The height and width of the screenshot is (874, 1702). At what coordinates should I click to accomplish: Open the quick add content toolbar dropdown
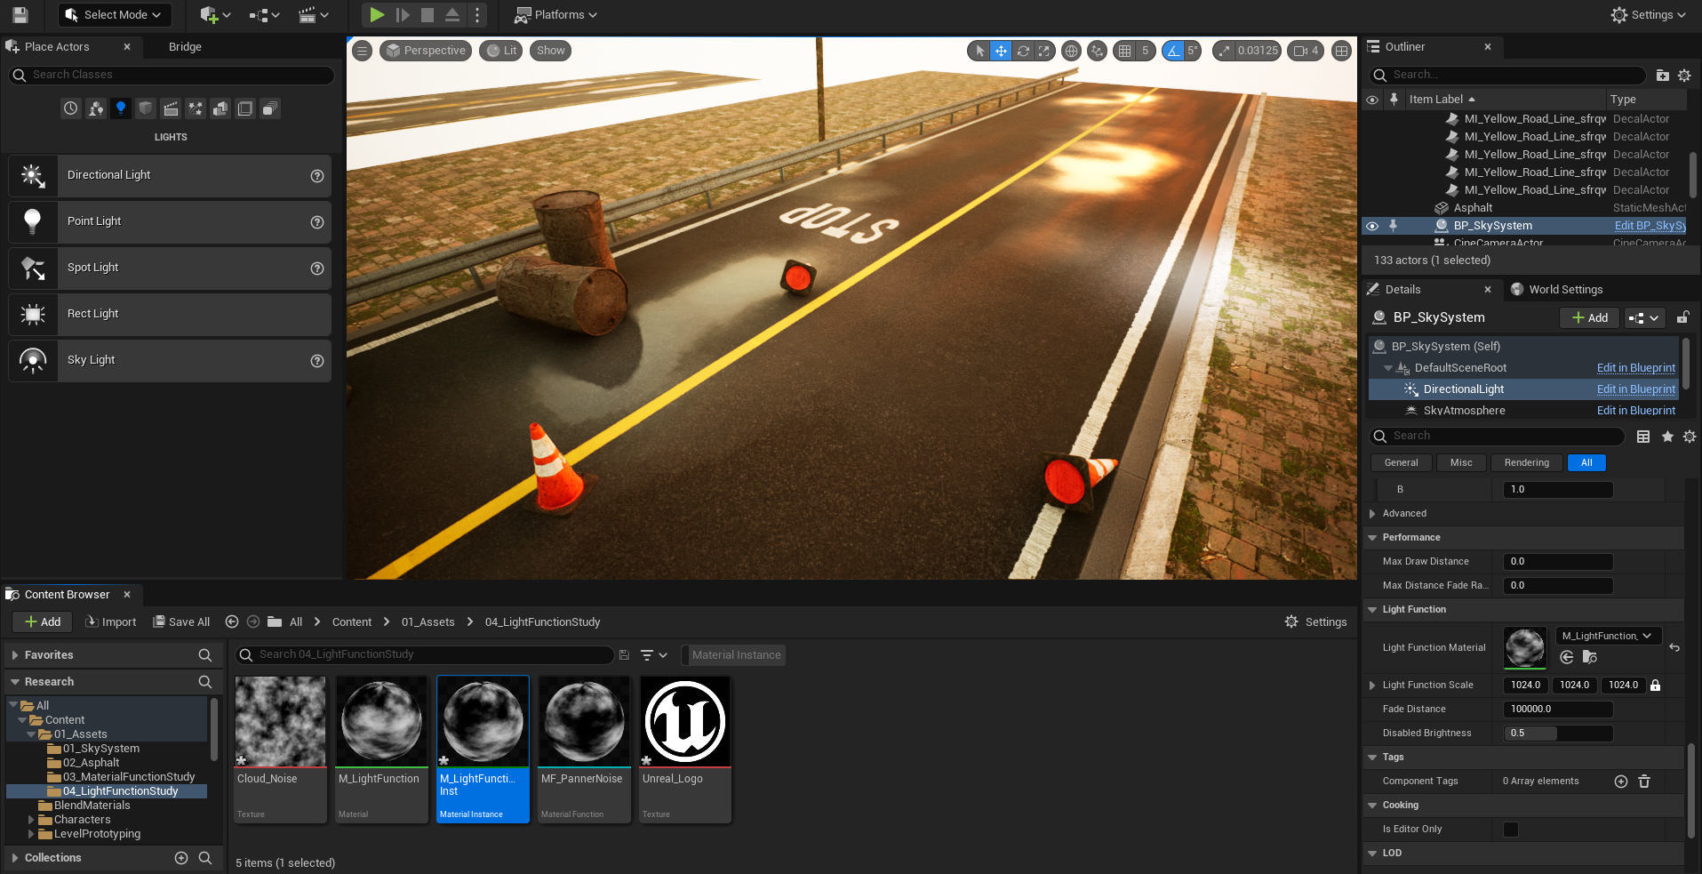215,15
